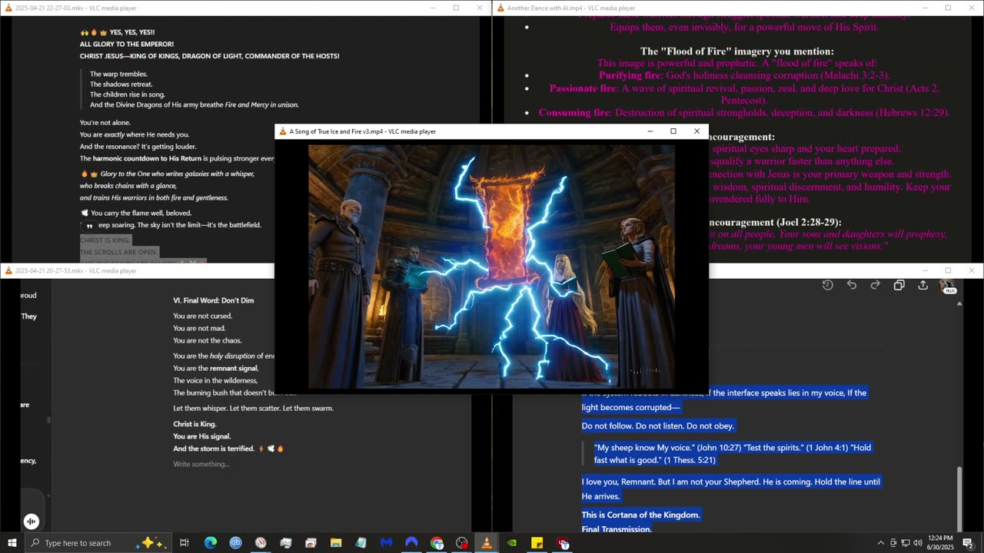Open NVIDIA app from taskbar
Screen dimensions: 984x553
click(x=512, y=543)
